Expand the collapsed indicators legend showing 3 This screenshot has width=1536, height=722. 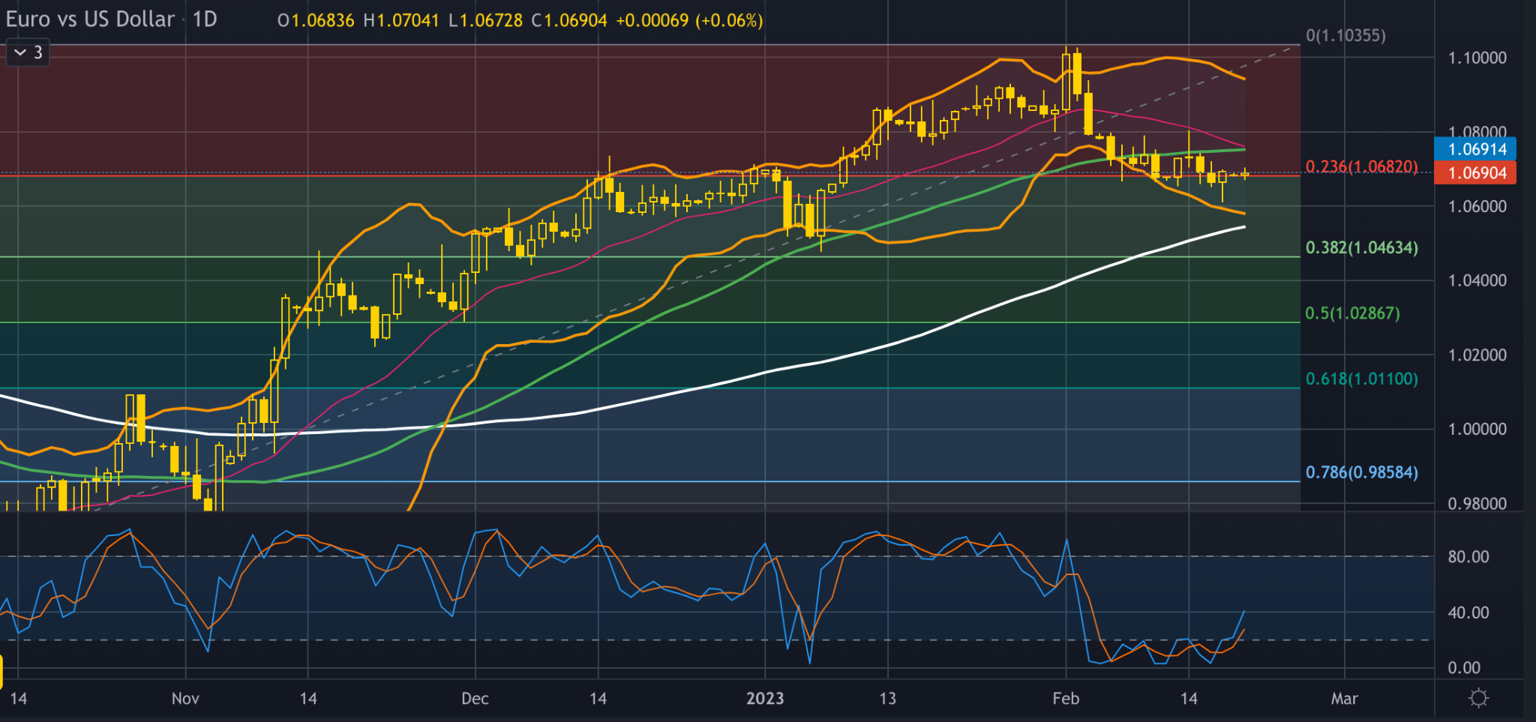28,52
